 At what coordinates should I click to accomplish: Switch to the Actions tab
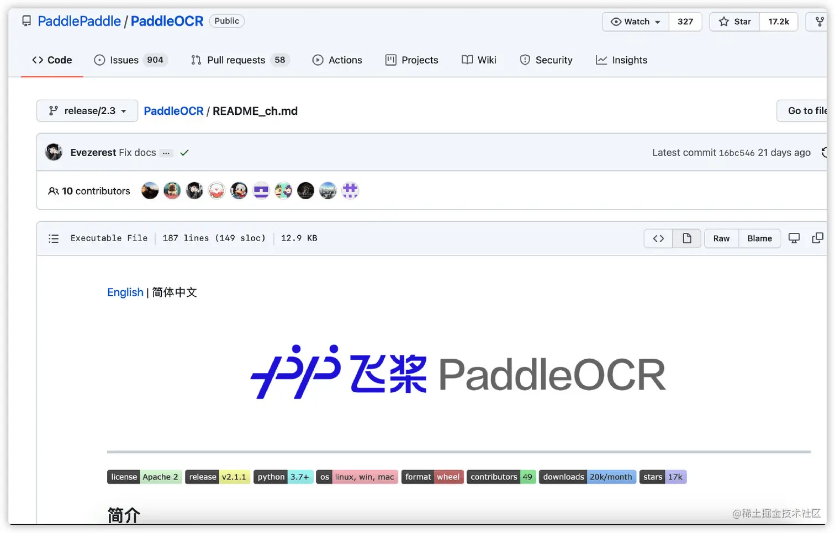coord(337,60)
